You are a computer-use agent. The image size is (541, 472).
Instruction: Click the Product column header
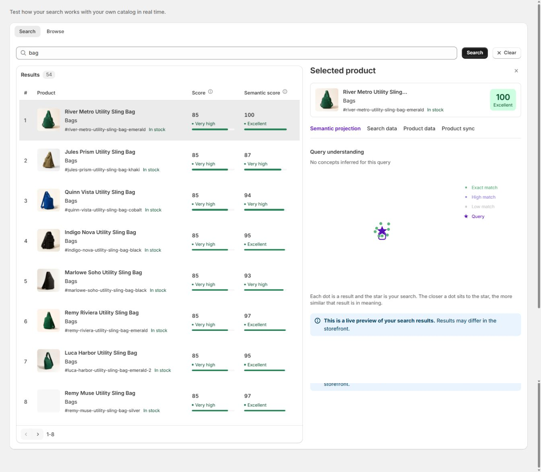46,93
